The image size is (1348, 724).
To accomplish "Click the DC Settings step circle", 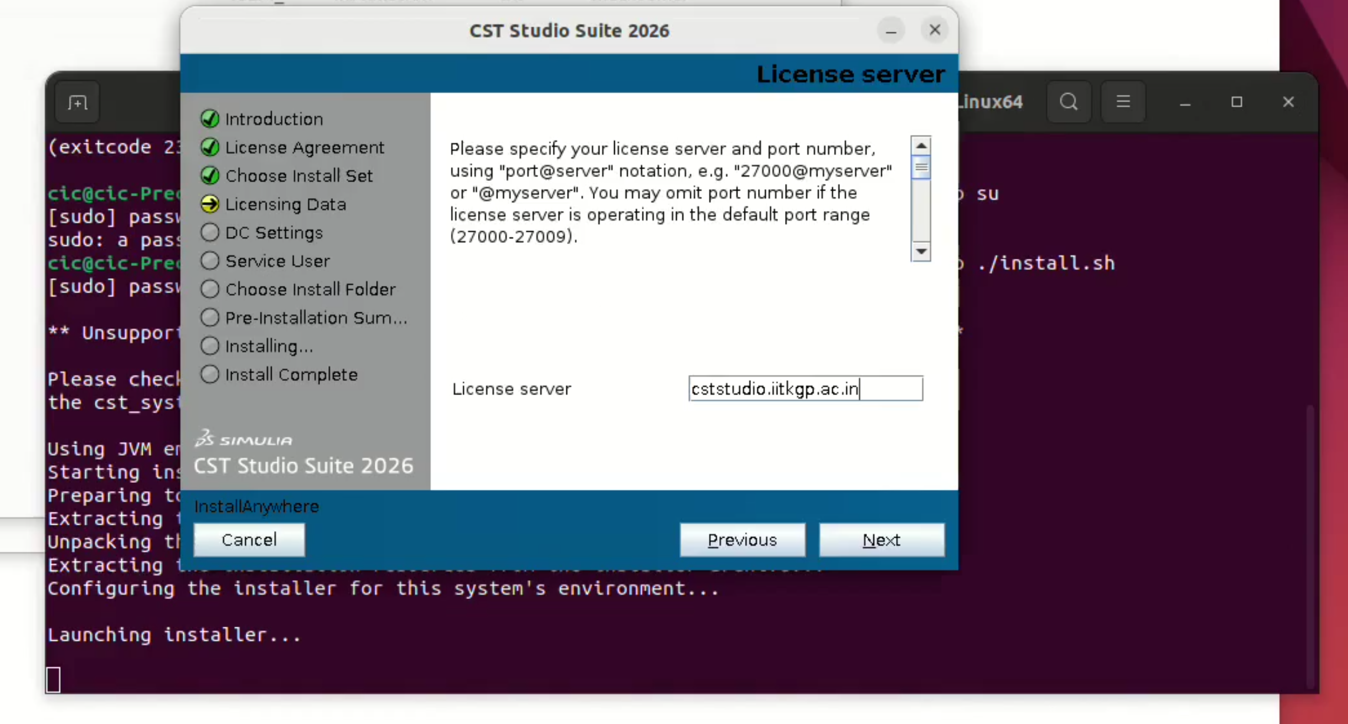I will pos(210,232).
